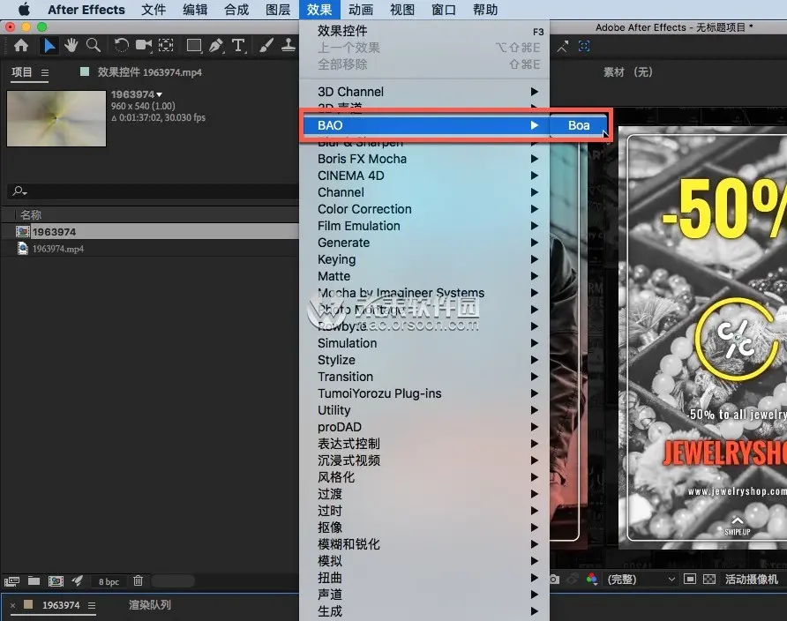Toggle the transparency grid button
The image size is (787, 621).
pyautogui.click(x=709, y=580)
